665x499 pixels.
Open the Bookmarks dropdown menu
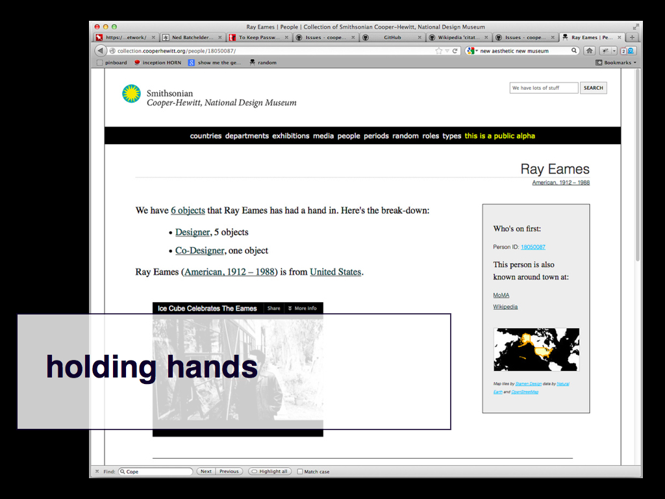(x=616, y=63)
